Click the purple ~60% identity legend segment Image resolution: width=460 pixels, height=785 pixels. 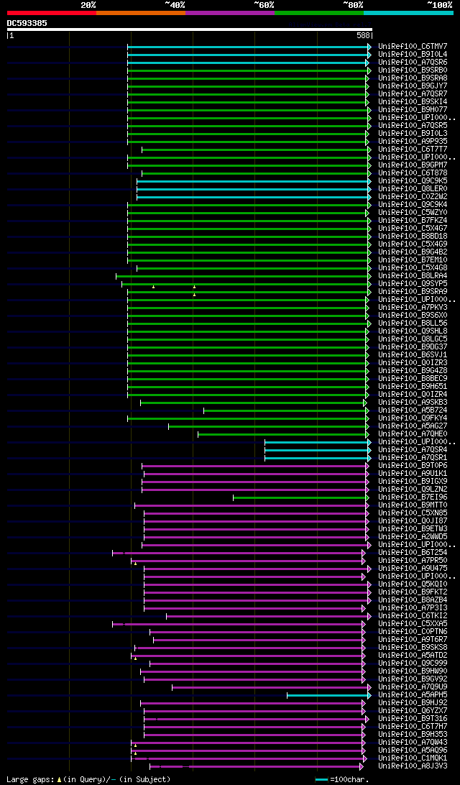(x=230, y=12)
